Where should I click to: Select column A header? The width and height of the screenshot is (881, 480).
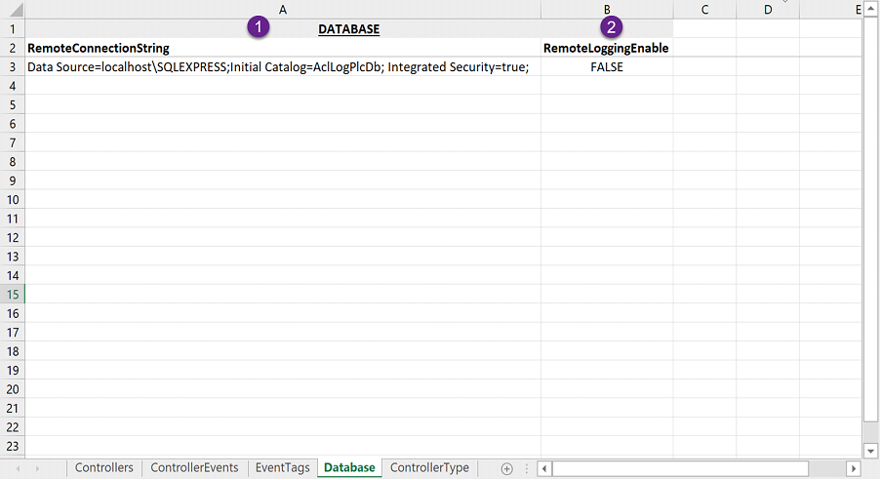coord(283,9)
